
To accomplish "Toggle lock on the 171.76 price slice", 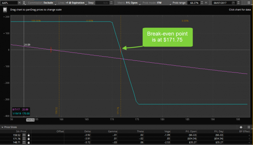I will (29, 139).
